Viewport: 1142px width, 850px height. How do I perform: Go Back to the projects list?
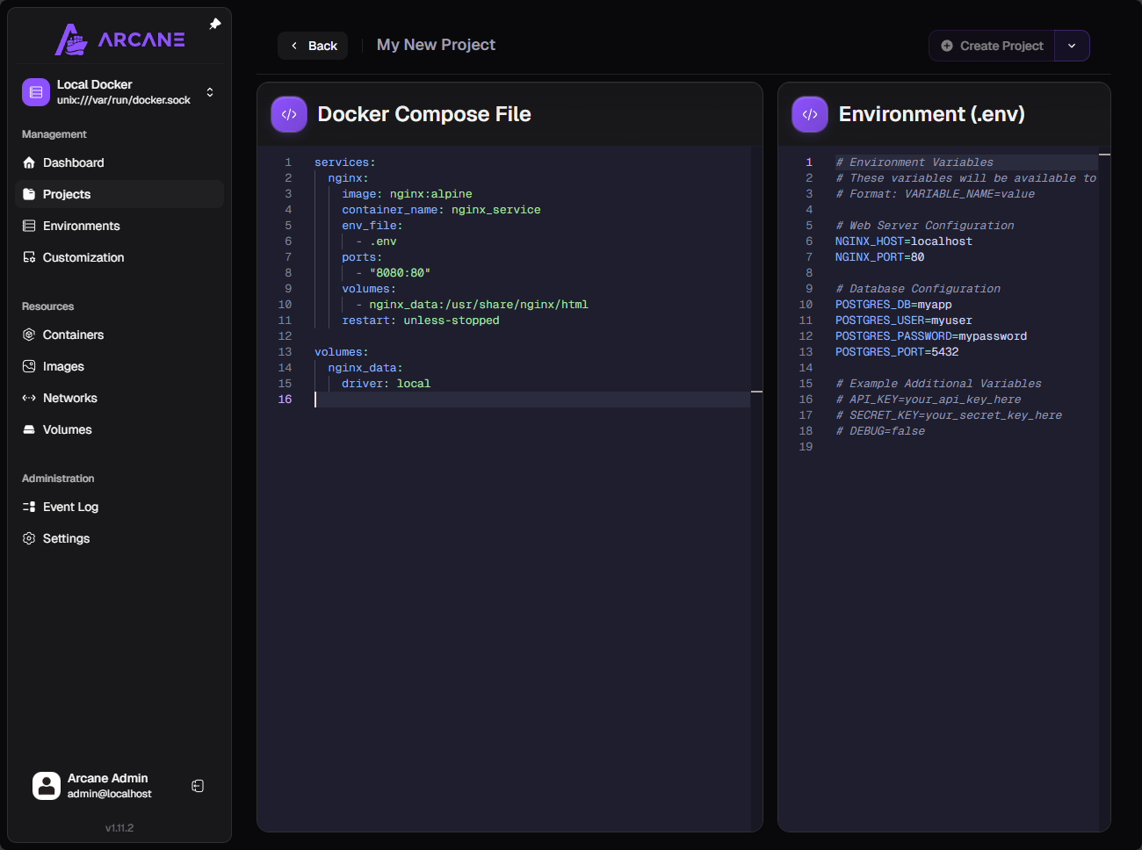(x=314, y=46)
